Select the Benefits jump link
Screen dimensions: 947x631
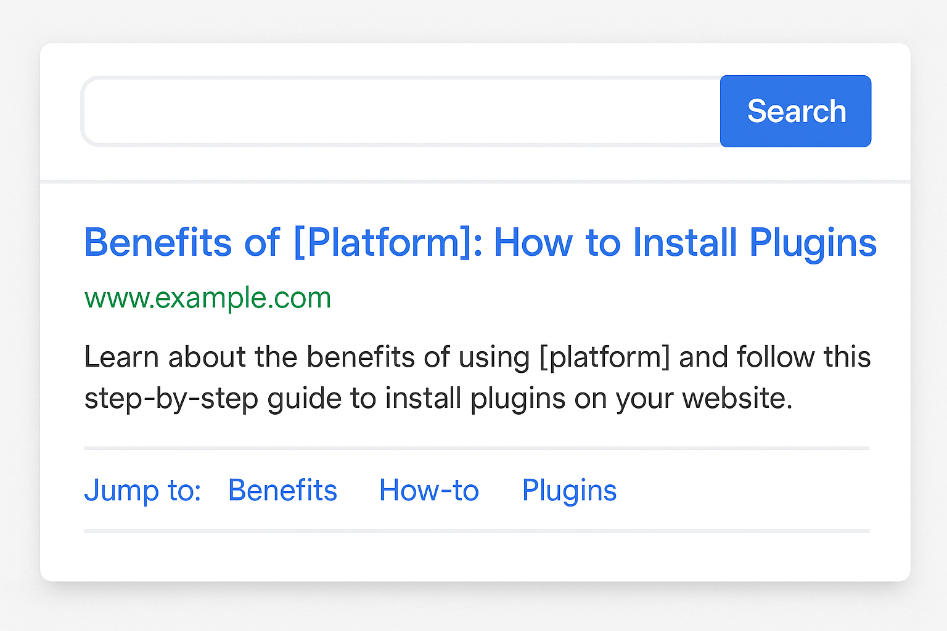coord(282,491)
